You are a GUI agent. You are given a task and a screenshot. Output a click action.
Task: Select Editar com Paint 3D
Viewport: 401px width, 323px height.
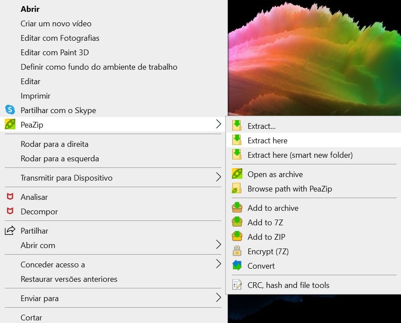[55, 53]
